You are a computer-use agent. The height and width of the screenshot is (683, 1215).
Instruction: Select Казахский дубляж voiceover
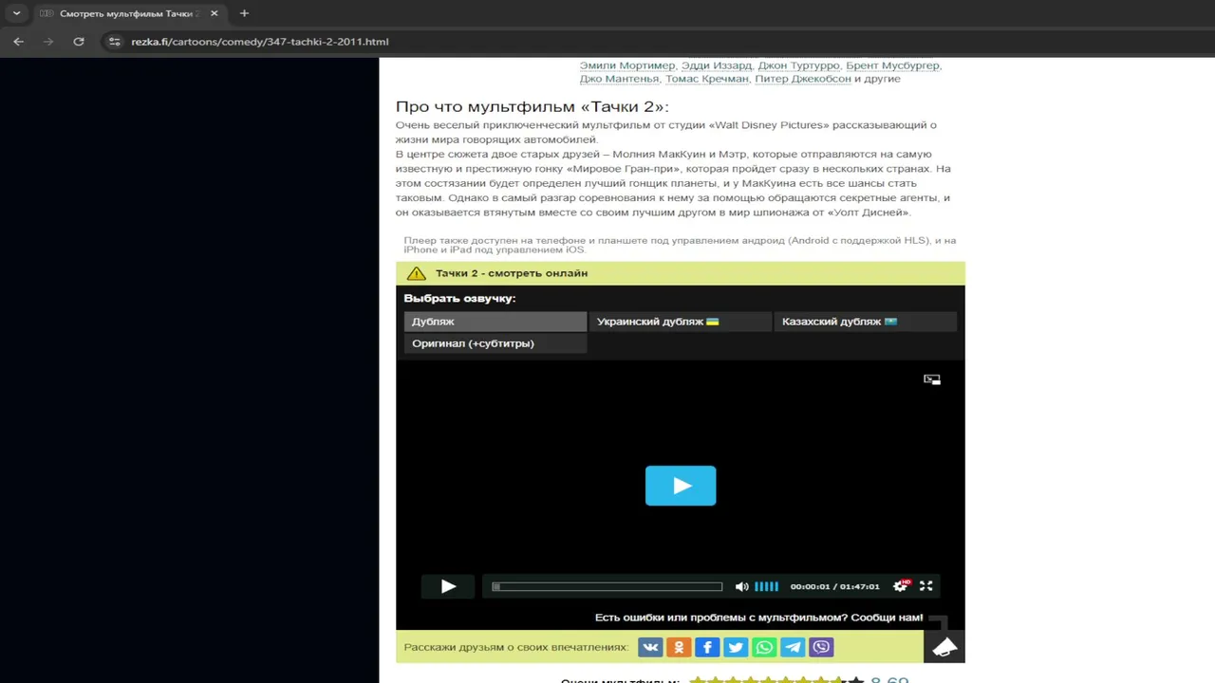tap(866, 322)
